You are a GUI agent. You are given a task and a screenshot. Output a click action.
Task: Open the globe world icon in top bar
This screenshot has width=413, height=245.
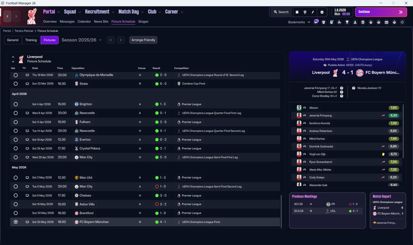click(x=305, y=12)
